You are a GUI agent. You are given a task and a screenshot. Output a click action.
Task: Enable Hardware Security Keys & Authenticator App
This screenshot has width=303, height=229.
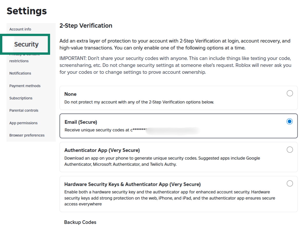(x=290, y=184)
